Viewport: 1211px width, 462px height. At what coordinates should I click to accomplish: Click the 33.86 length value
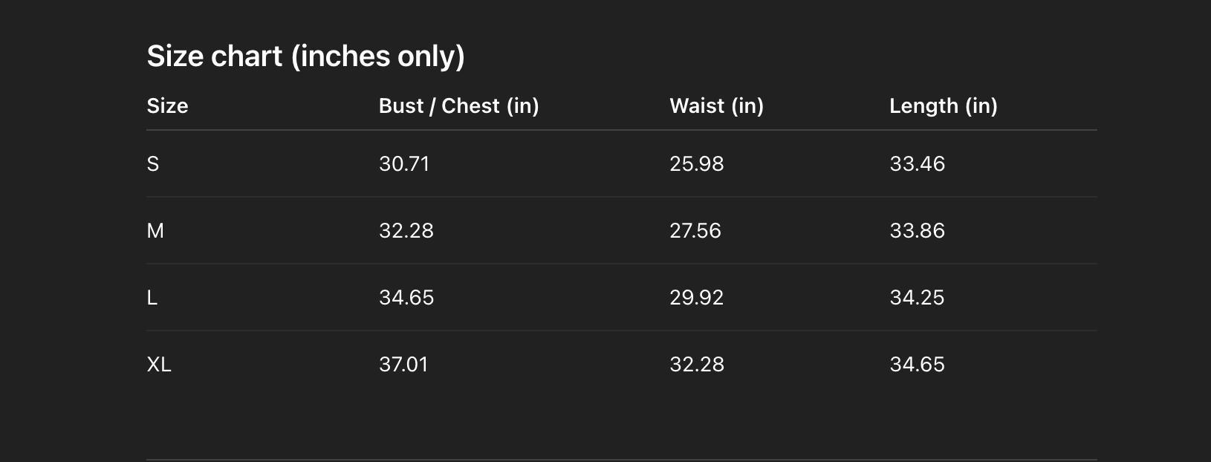click(x=917, y=231)
